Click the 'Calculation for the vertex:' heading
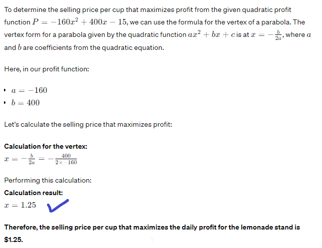The height and width of the screenshot is (248, 322). (45, 147)
